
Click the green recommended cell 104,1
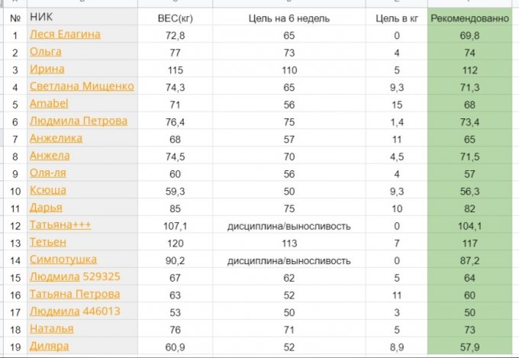[469, 225]
